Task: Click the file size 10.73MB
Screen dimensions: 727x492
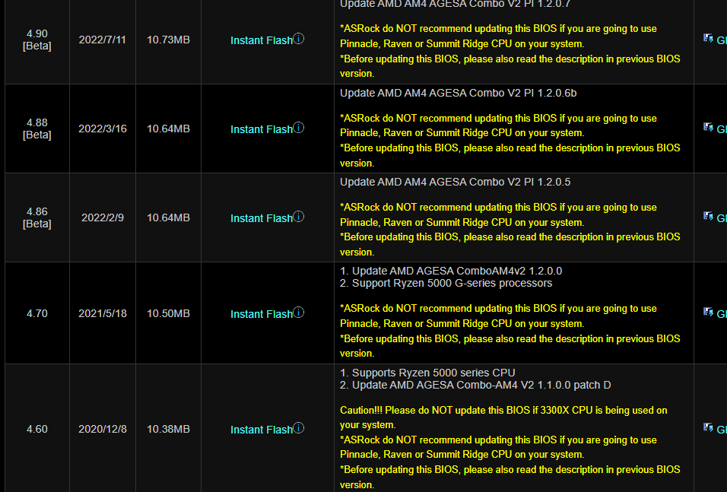Action: point(168,40)
